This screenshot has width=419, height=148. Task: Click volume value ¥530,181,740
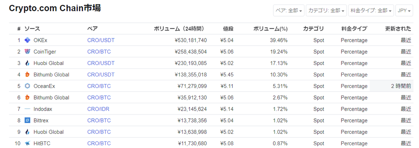coord(191,40)
